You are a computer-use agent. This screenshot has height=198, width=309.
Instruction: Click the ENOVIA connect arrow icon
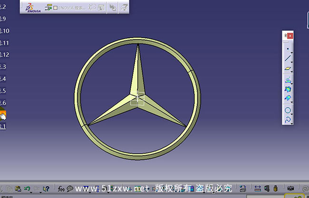[48, 8]
